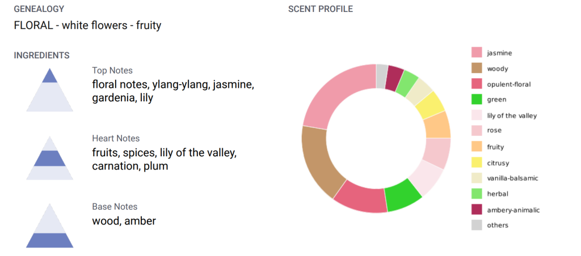Click the others legend swatch
This screenshot has height=256, width=581.
(477, 225)
